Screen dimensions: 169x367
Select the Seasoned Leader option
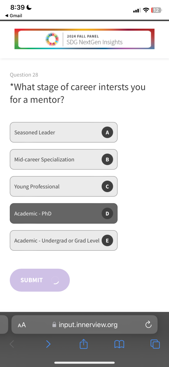63,132
